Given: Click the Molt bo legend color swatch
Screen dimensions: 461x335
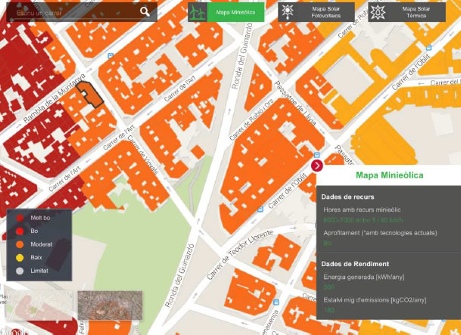Looking at the screenshot, I should pos(20,218).
